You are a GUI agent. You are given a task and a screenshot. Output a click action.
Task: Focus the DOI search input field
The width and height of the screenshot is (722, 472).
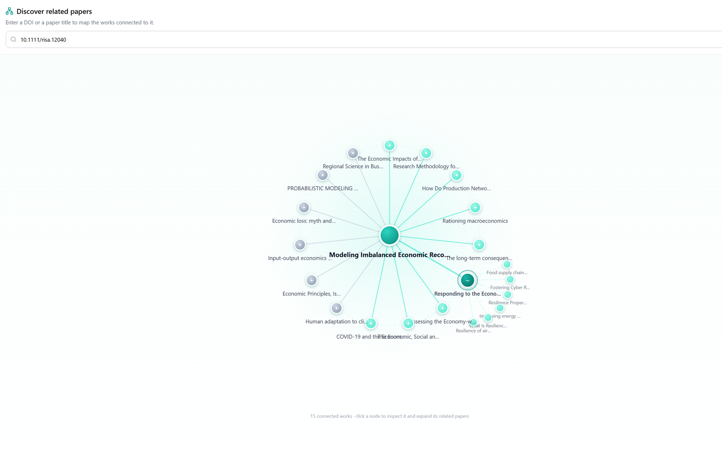coord(364,40)
